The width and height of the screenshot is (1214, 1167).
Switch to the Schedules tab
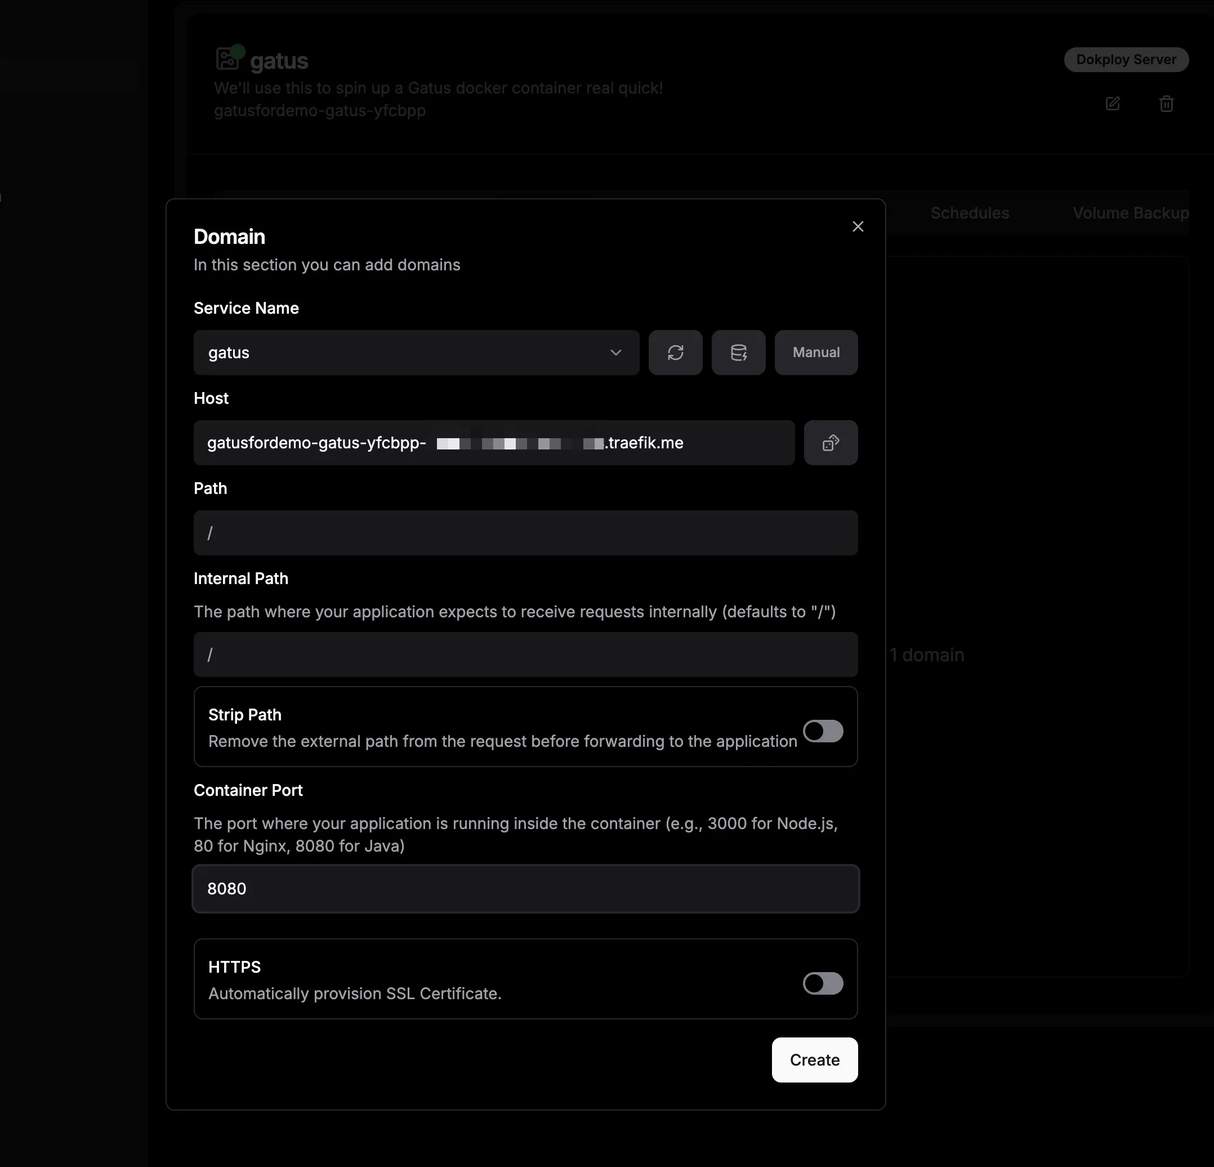click(970, 213)
